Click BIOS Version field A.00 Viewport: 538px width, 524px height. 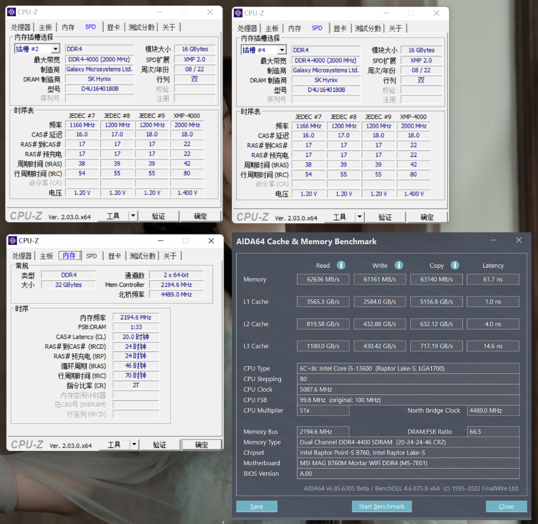[x=408, y=474]
